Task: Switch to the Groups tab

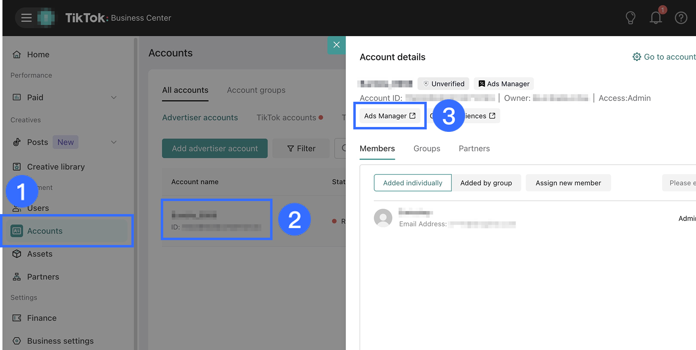Action: 427,149
